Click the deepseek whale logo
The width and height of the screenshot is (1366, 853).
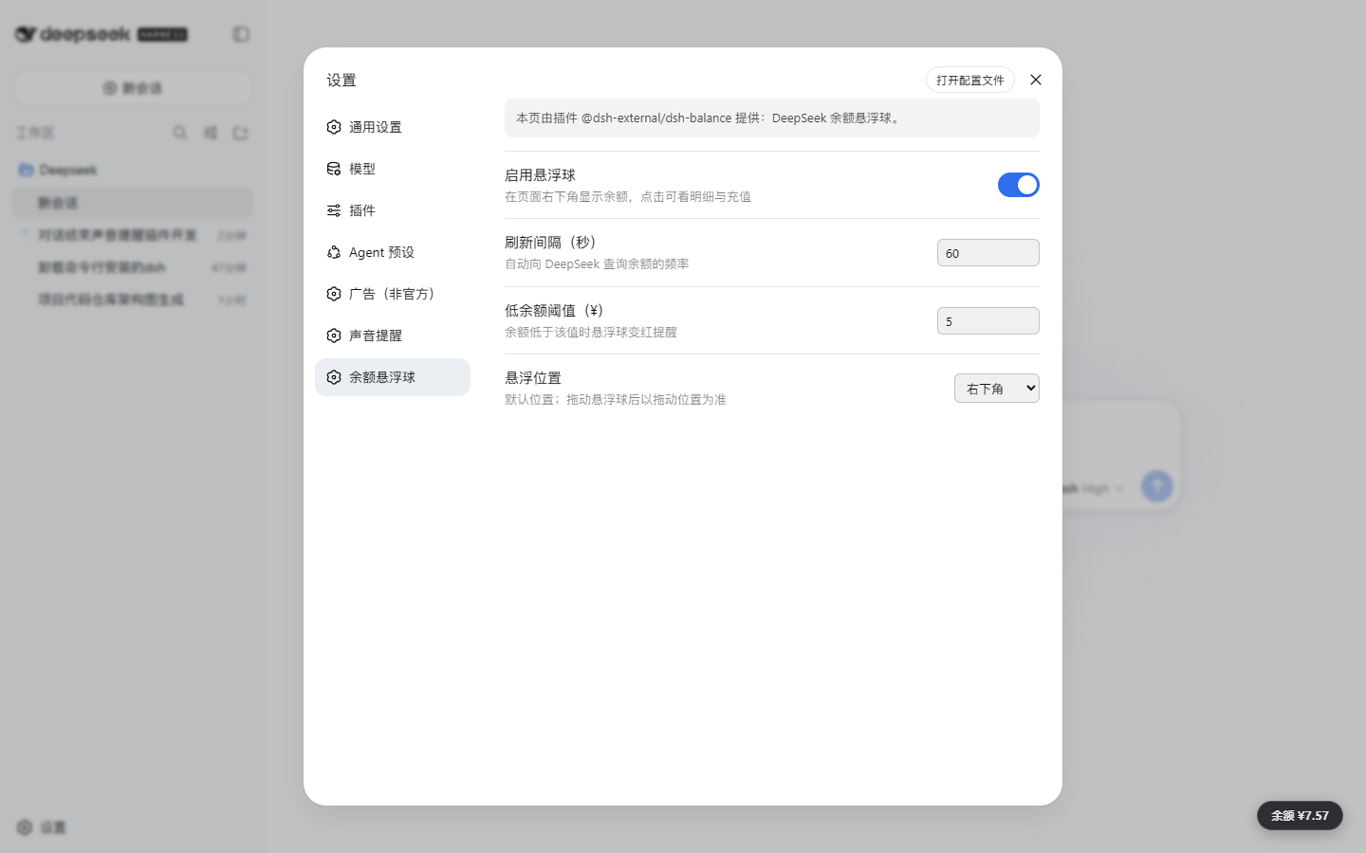click(x=26, y=34)
